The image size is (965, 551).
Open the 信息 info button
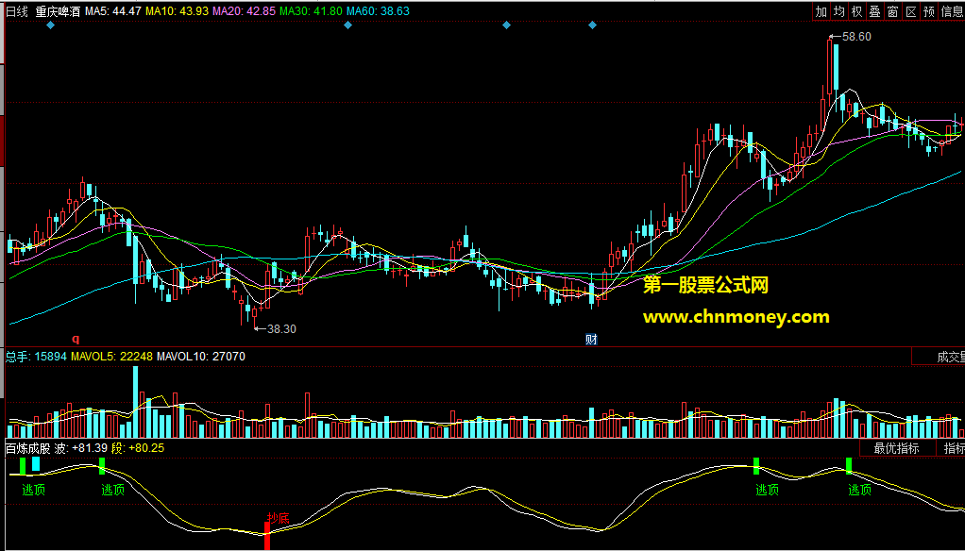coord(952,11)
